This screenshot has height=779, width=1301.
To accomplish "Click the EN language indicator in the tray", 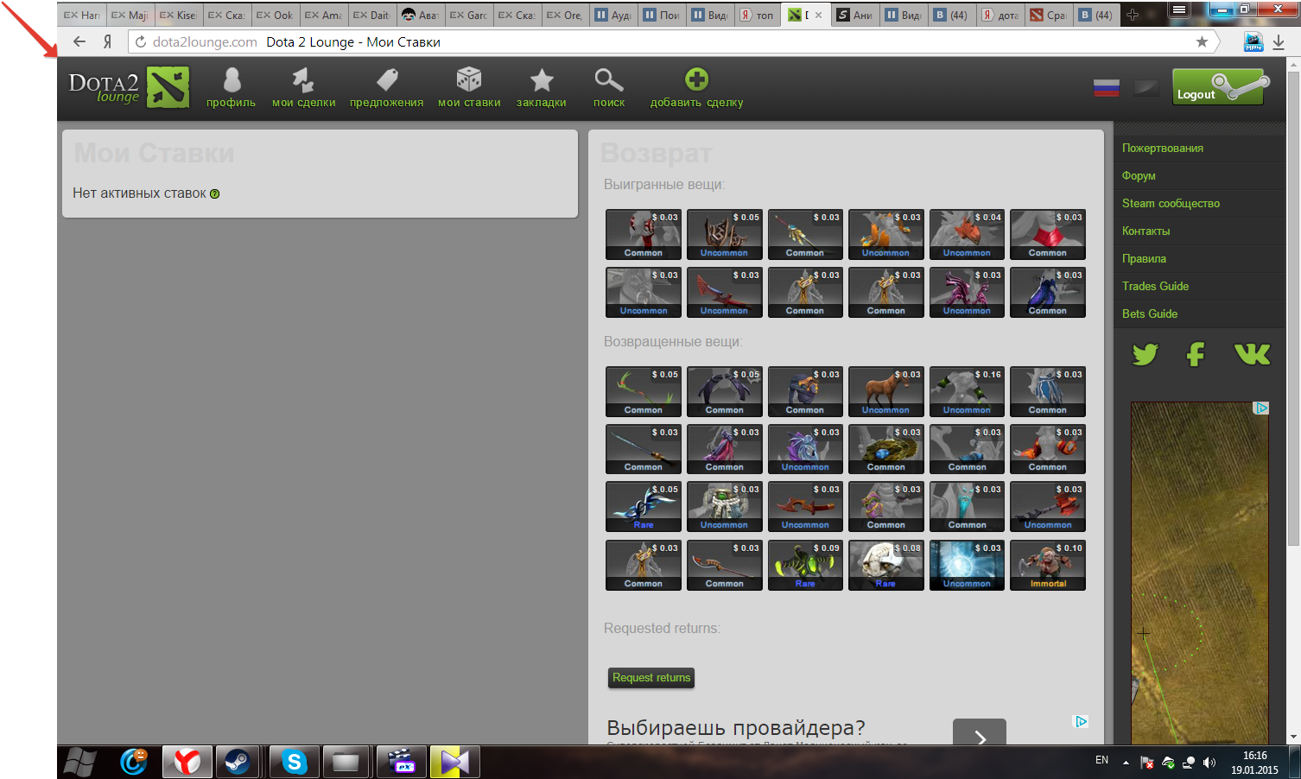I will click(1101, 760).
